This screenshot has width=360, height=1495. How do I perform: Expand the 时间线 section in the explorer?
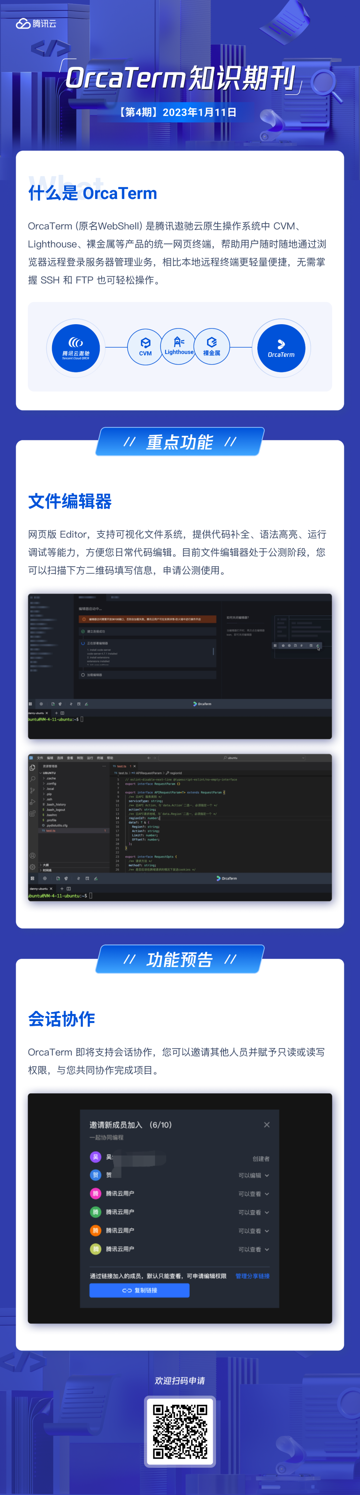(x=46, y=871)
